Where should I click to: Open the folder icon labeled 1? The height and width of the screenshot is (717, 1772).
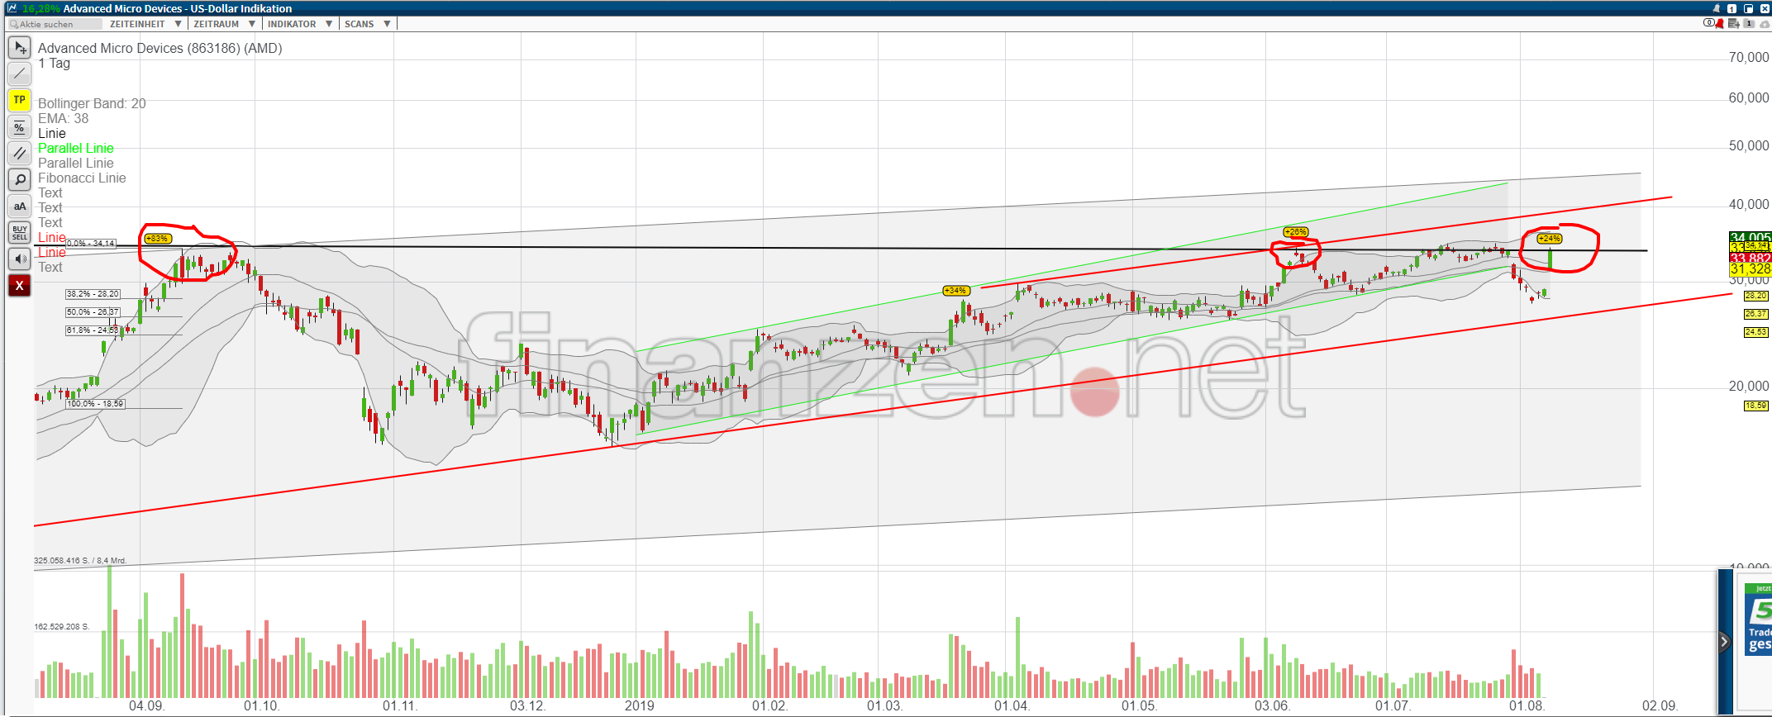coord(1749,23)
